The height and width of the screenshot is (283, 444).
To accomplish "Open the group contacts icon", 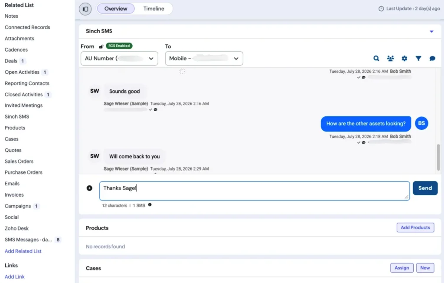I will pyautogui.click(x=390, y=59).
